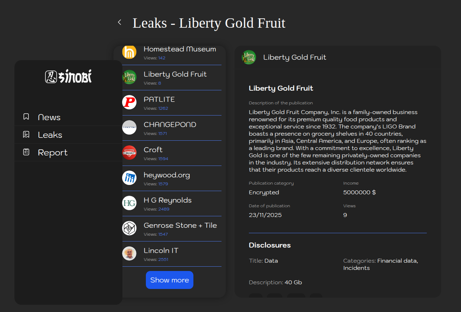Click the Lincoln IT portrait thumbnail
This screenshot has height=312, width=461.
click(x=129, y=253)
